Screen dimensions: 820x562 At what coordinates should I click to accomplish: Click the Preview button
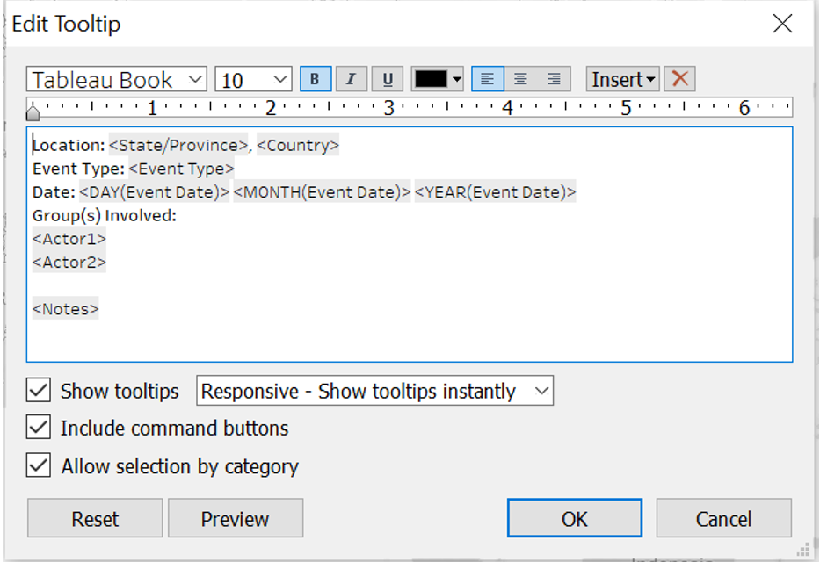coord(235,518)
